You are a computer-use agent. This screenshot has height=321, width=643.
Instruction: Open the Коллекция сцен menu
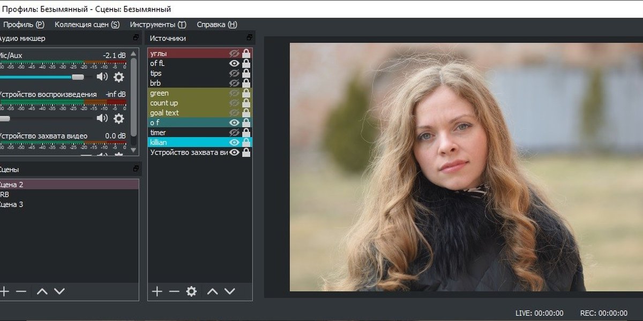coord(87,25)
